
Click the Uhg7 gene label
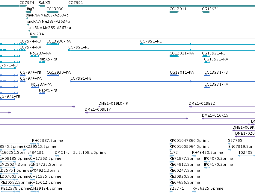(30, 9)
